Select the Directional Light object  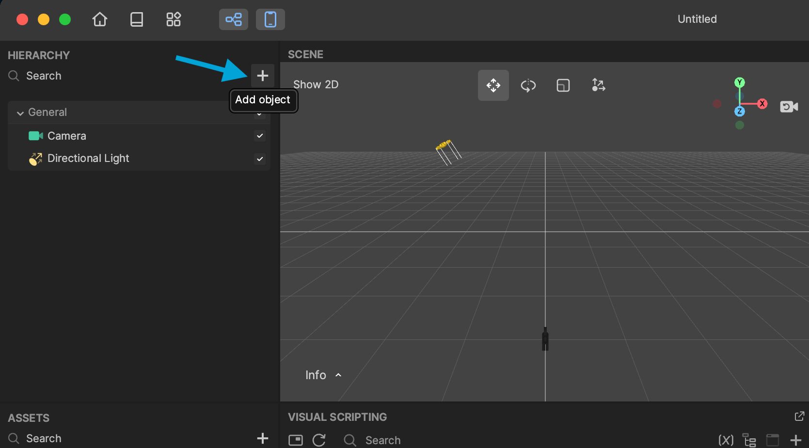click(88, 159)
